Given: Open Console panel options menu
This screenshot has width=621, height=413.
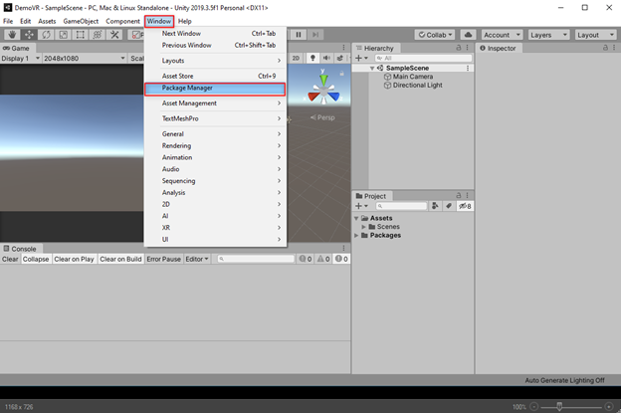Looking at the screenshot, I should [343, 248].
